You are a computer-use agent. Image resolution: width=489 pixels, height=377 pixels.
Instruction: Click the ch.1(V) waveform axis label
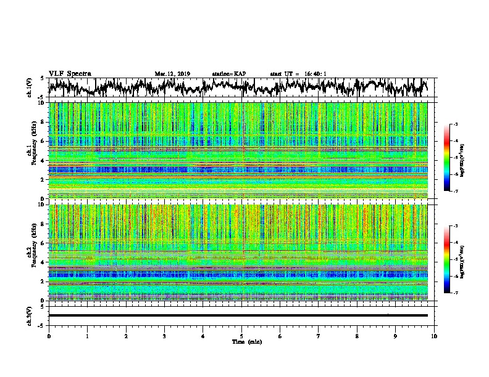click(x=30, y=87)
